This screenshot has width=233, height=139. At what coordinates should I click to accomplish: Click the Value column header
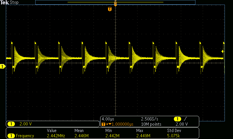(52, 131)
